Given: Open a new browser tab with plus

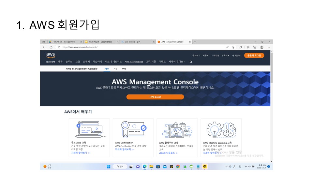Looking at the screenshot, I should [x=195, y=42].
